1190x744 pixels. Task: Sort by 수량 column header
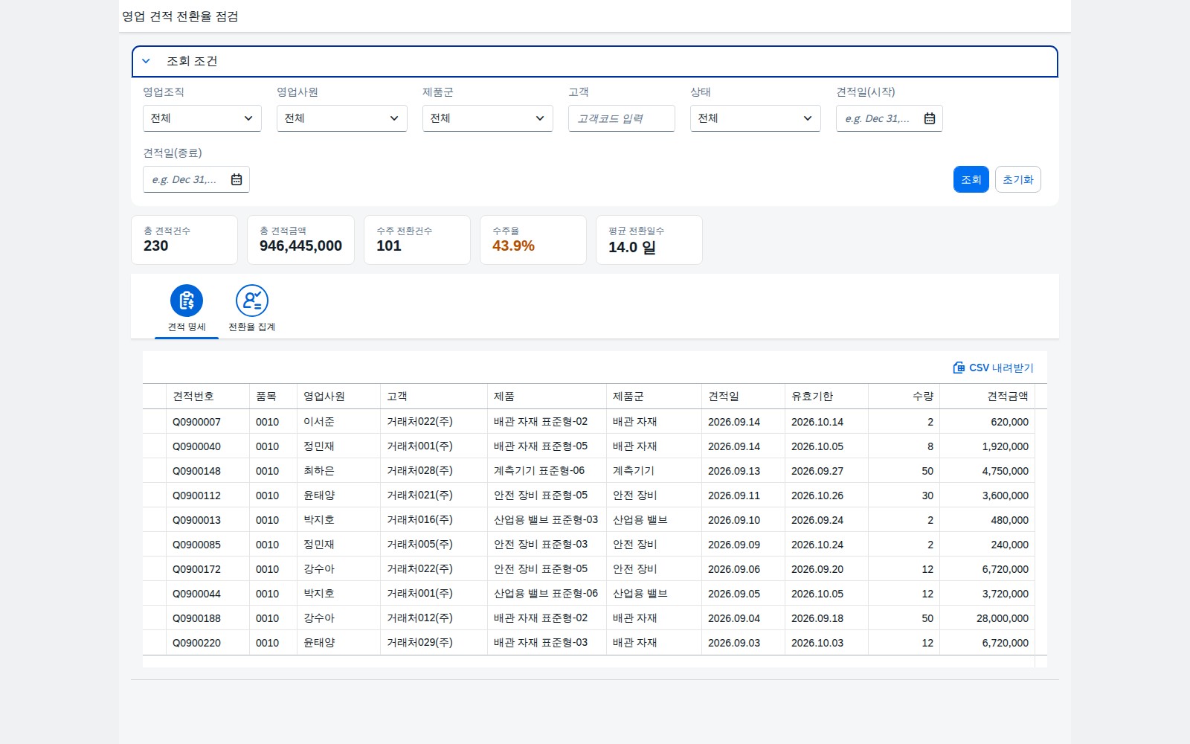click(904, 397)
